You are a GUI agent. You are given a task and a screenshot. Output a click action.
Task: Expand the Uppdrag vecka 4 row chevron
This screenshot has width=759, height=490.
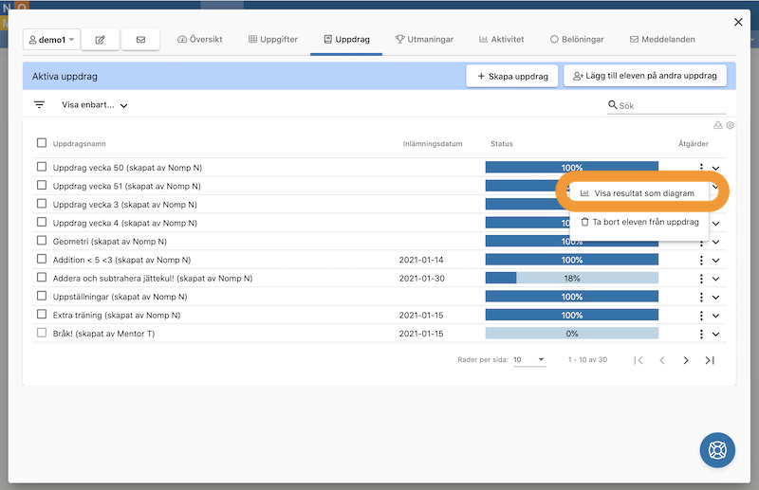click(x=716, y=224)
